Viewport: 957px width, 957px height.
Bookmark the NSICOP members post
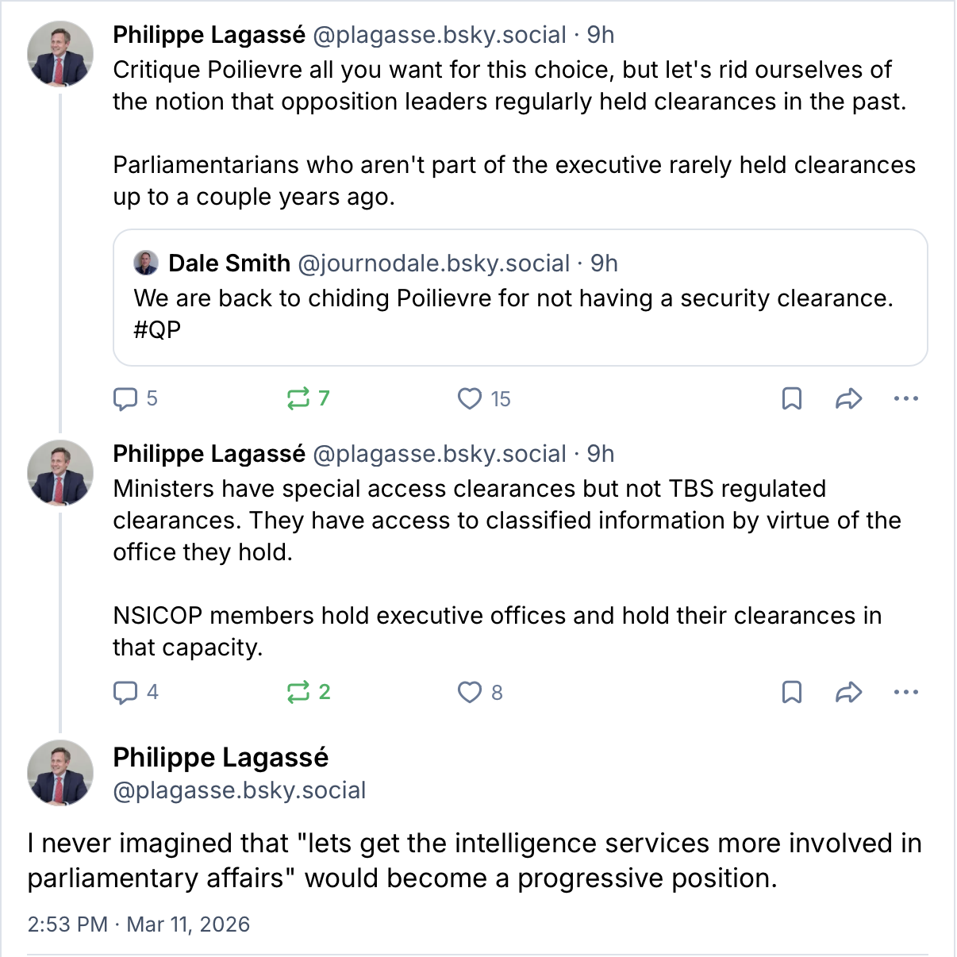pyautogui.click(x=792, y=692)
